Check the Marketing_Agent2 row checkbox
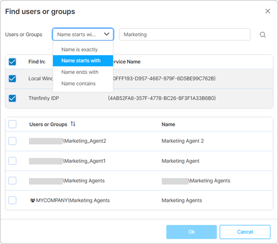 coord(12,141)
